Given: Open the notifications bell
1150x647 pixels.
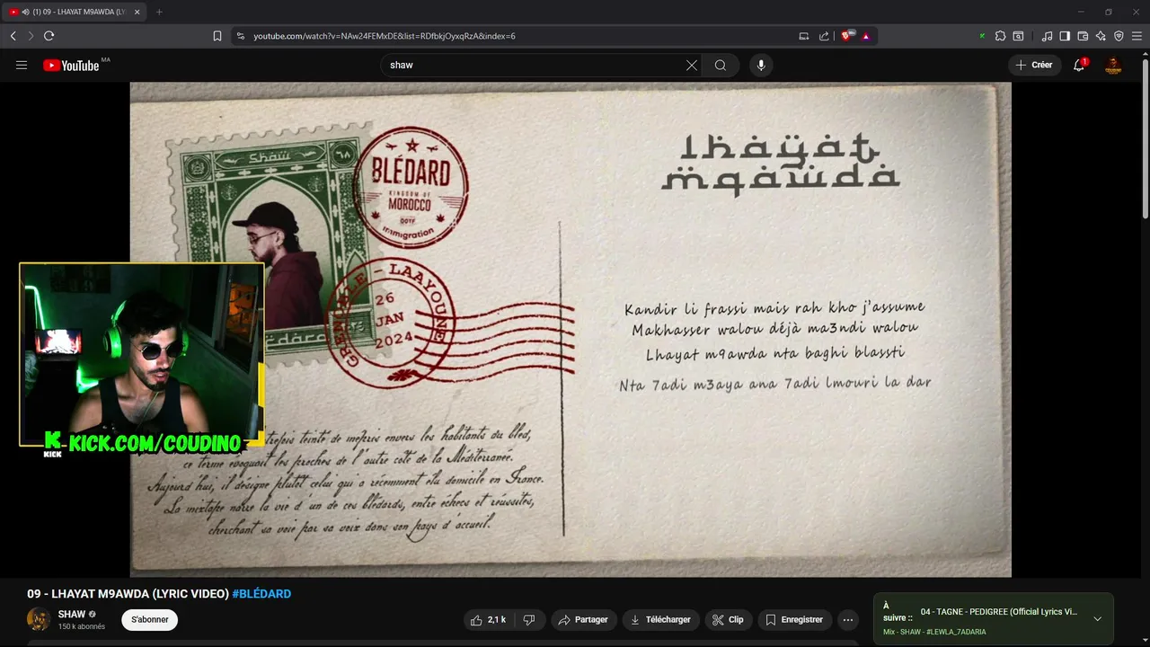Looking at the screenshot, I should (1079, 65).
